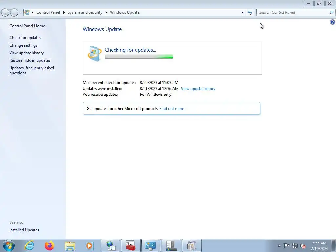Open the address bar history dropdown
Image resolution: width=336 pixels, height=252 pixels.
[242, 13]
